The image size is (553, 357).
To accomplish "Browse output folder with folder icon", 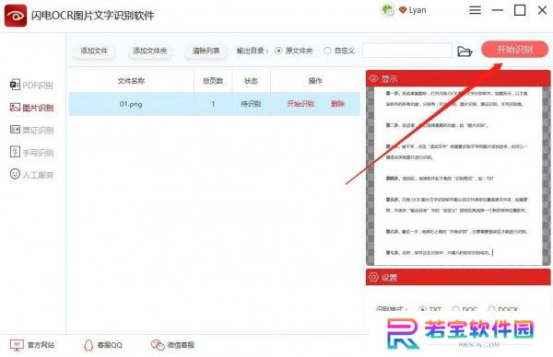I will point(465,52).
